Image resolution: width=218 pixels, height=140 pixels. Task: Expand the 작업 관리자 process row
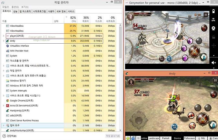(4, 71)
